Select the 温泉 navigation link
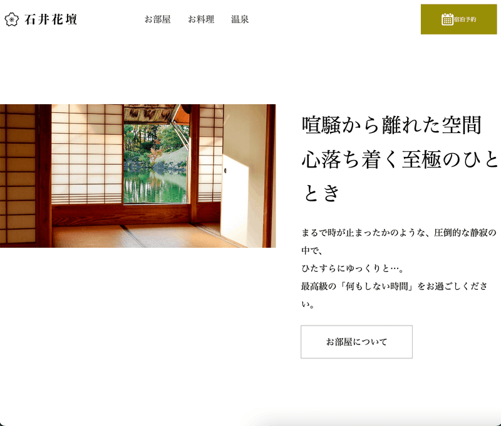 (x=240, y=19)
